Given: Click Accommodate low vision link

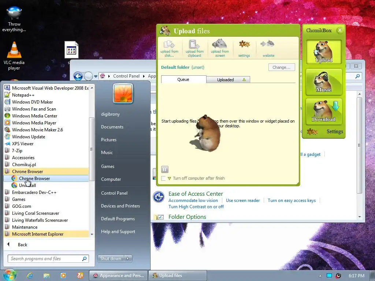Looking at the screenshot, I should [x=193, y=201].
